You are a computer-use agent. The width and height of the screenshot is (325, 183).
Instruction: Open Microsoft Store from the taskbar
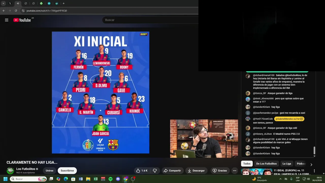pos(73,179)
